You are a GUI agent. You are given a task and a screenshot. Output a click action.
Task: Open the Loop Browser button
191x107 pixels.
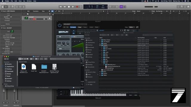[x=188, y=7]
